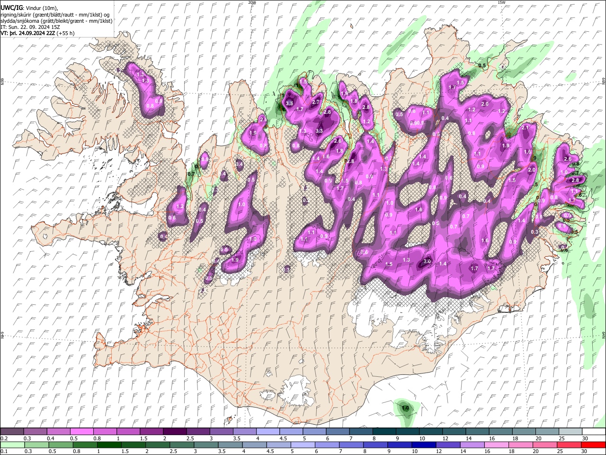Click the top-row swatch between 12 and 14
606x455 pixels.
coord(454,432)
